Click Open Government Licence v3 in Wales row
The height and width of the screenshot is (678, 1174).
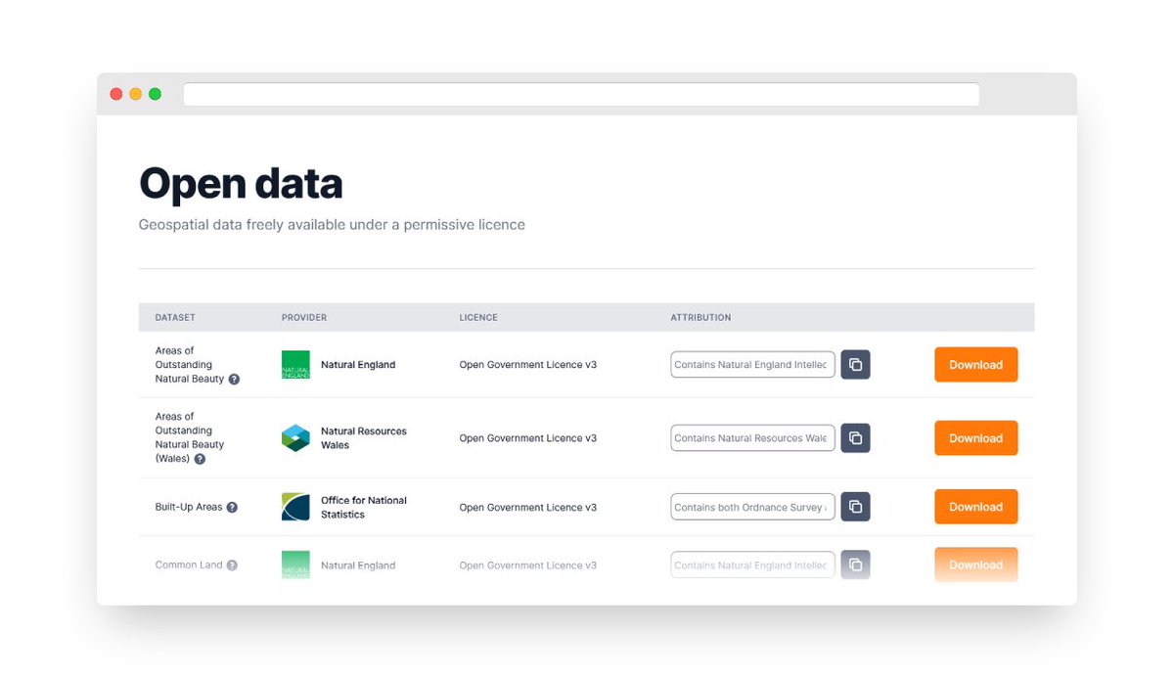pos(528,438)
